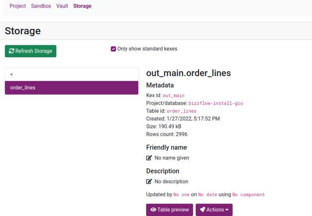Click the 'No date' value

click(207, 195)
